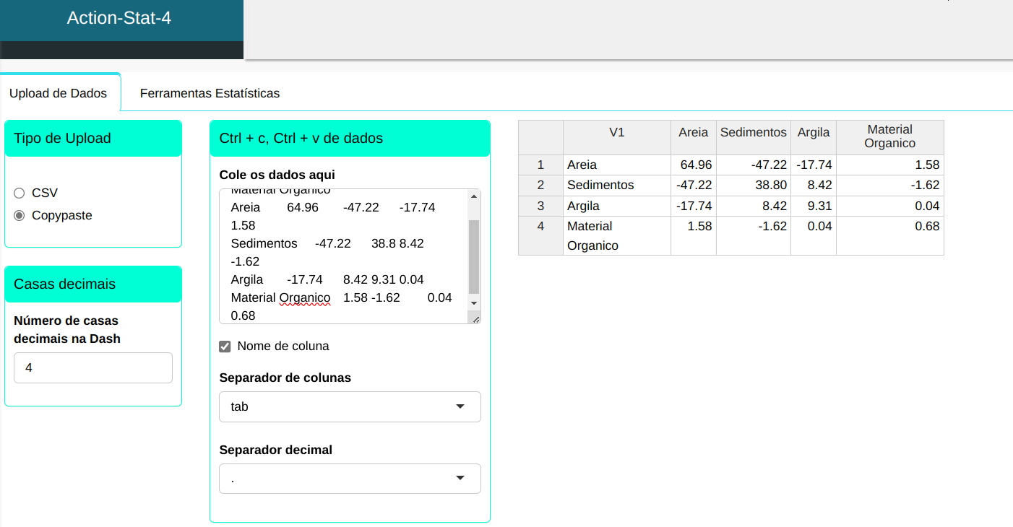Click the textarea resize handle corner
Viewport: 1013px width, 527px height.
(475, 318)
